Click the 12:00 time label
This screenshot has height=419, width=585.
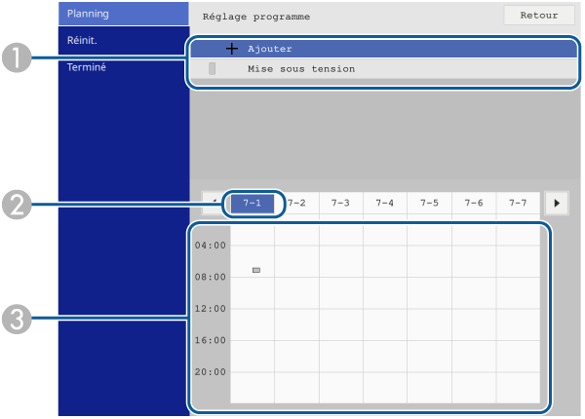click(x=211, y=309)
